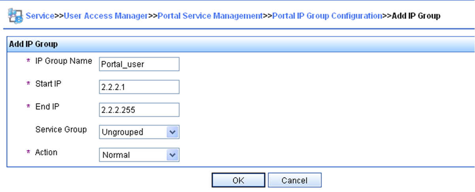This screenshot has width=475, height=192.
Task: Focus the Start IP text box
Action: click(139, 87)
